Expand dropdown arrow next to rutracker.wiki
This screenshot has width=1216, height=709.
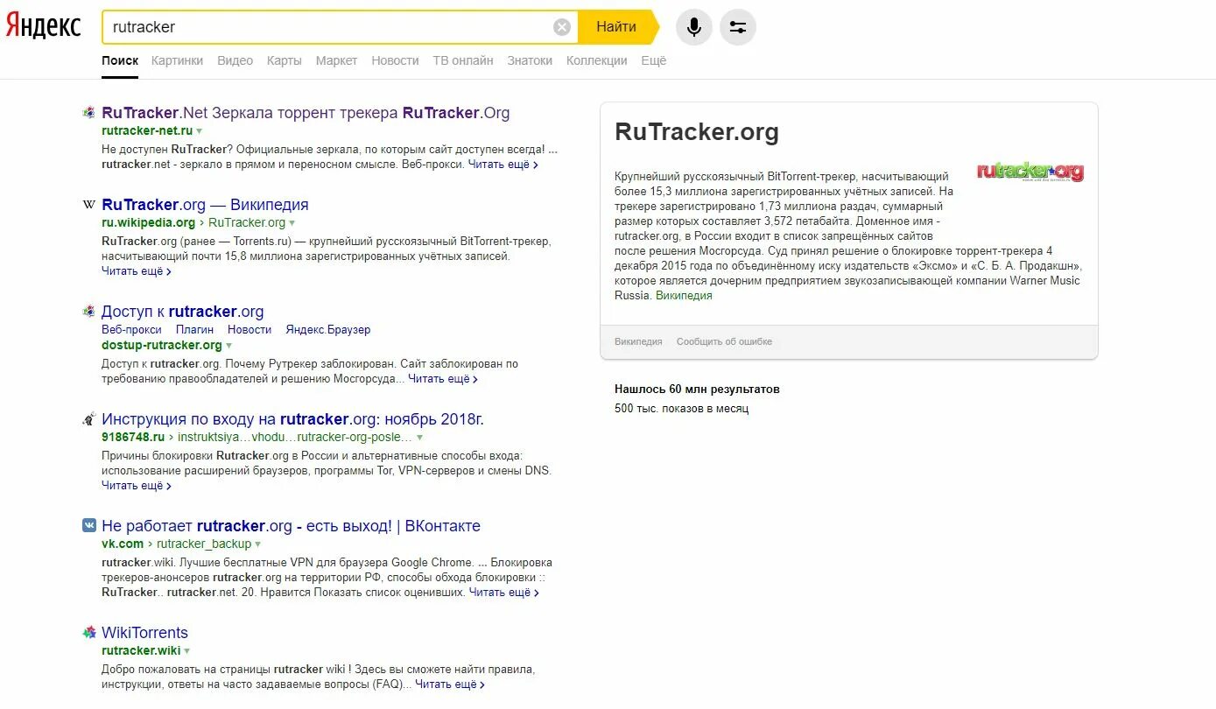click(x=187, y=651)
